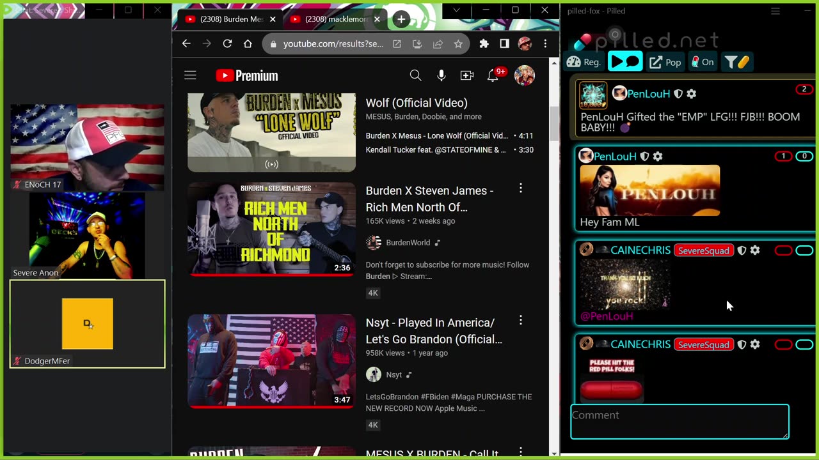
Task: Switch Reg. speed mode button
Action: tap(584, 62)
